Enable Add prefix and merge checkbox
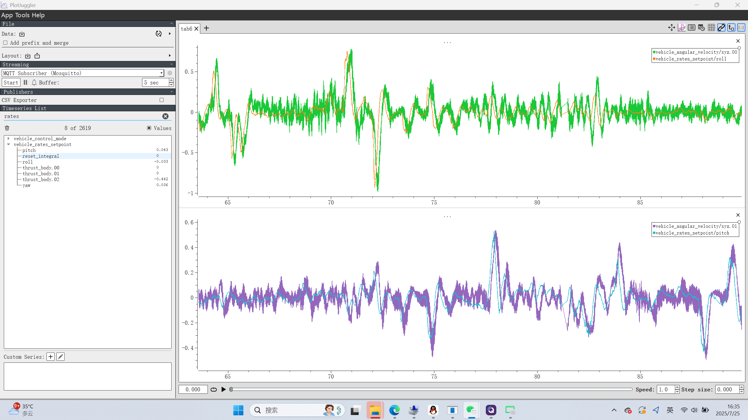Screen dimensions: 748x420 click(x=5, y=43)
